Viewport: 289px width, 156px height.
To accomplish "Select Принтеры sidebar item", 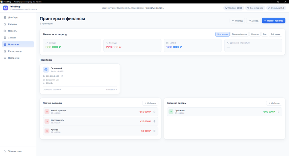I will (18, 44).
